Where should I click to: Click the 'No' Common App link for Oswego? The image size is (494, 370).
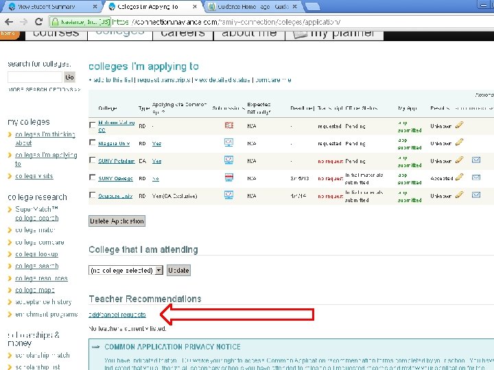point(156,178)
